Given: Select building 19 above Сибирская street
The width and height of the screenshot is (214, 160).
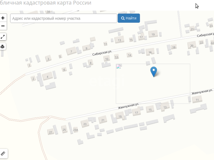Looking at the screenshot, I should [x=153, y=34].
